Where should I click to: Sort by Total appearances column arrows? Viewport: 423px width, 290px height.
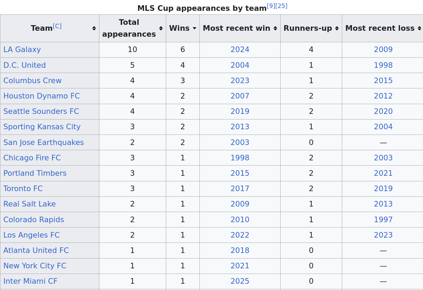pyautogui.click(x=161, y=28)
